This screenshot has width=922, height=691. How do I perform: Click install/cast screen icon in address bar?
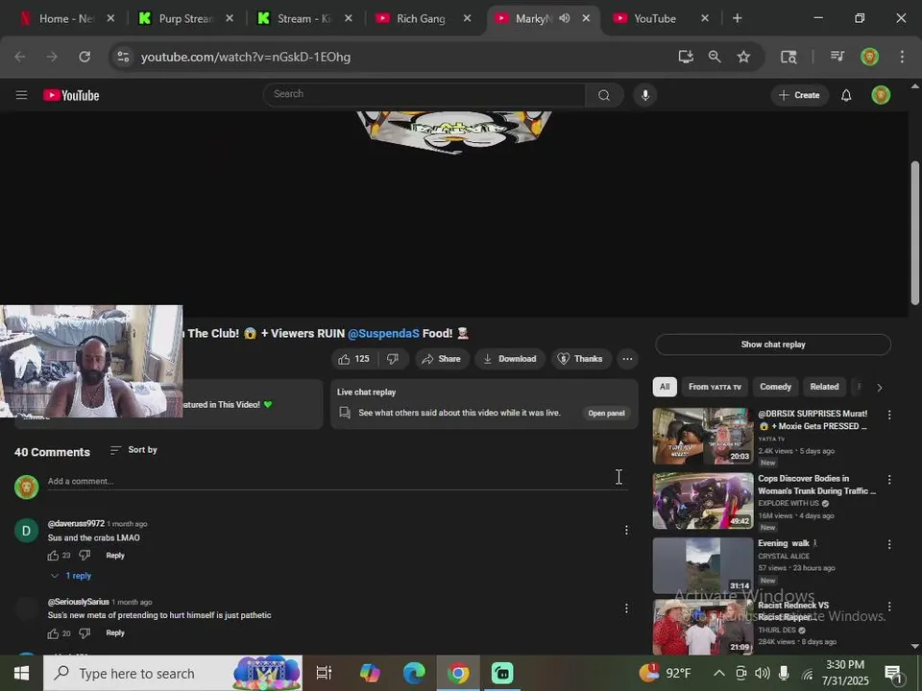pyautogui.click(x=686, y=57)
